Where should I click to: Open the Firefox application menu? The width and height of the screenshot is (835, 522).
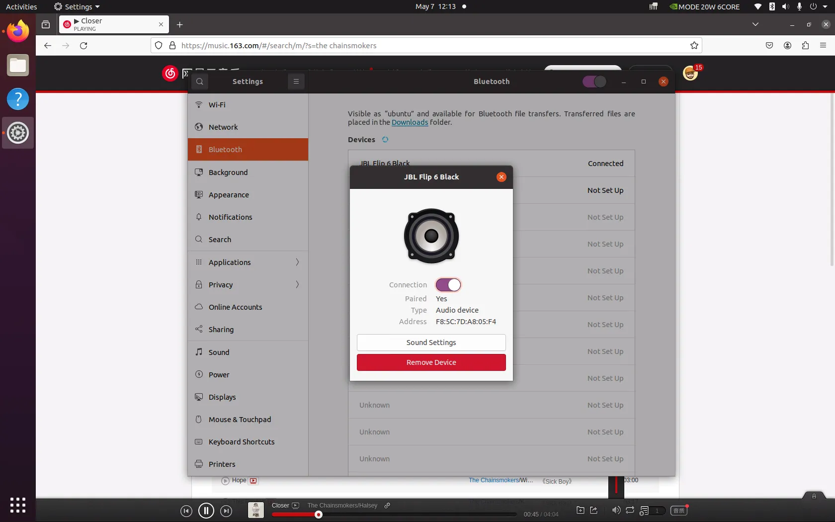823,46
